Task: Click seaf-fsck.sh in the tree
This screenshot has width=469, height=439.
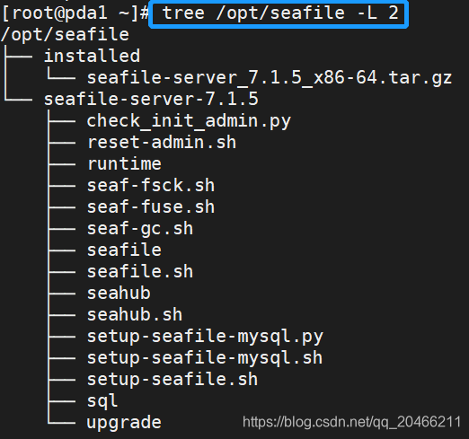Action: (151, 185)
